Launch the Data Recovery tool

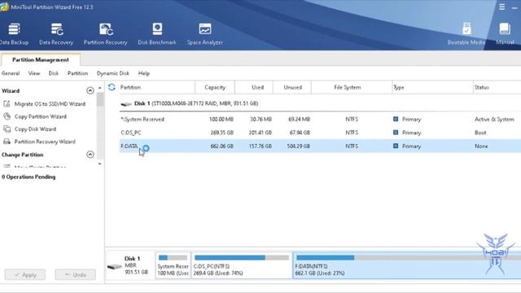point(56,33)
